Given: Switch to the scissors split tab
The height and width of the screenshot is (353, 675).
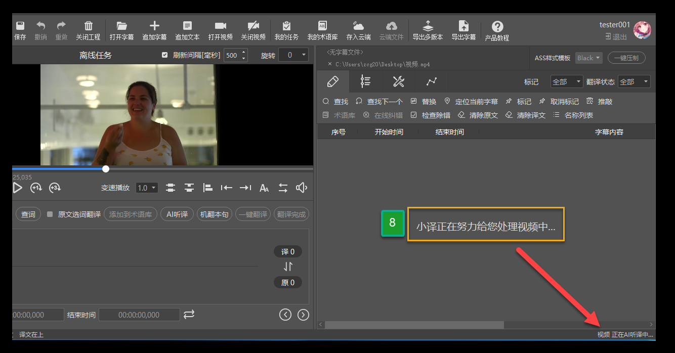Looking at the screenshot, I should pyautogui.click(x=398, y=81).
